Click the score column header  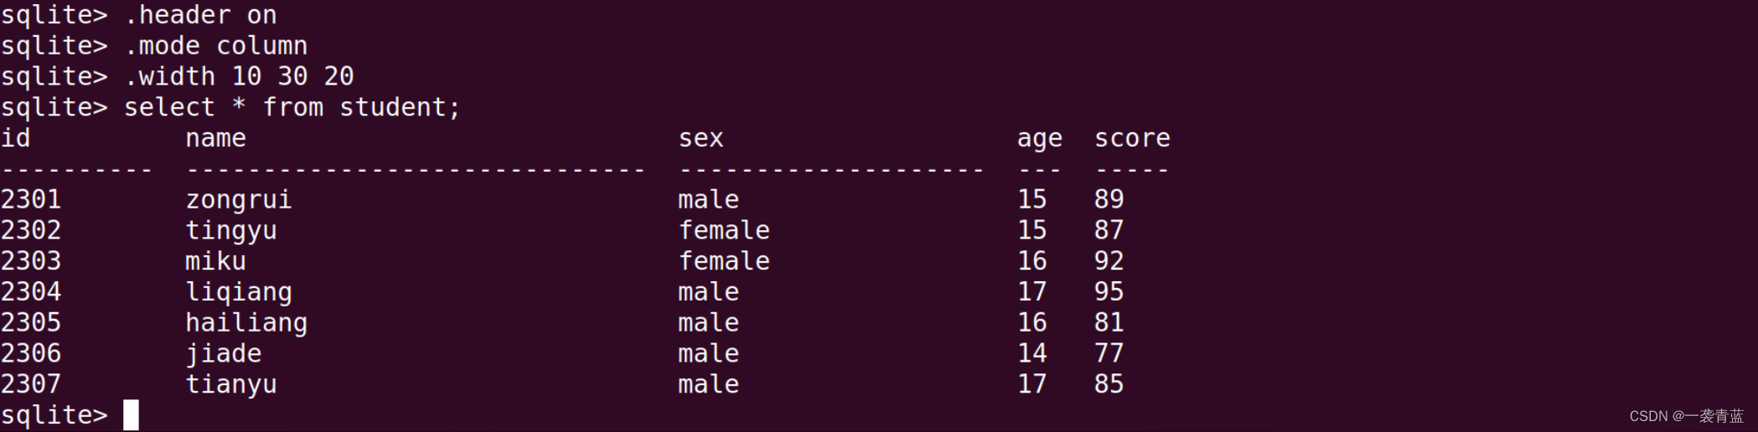coord(1132,138)
